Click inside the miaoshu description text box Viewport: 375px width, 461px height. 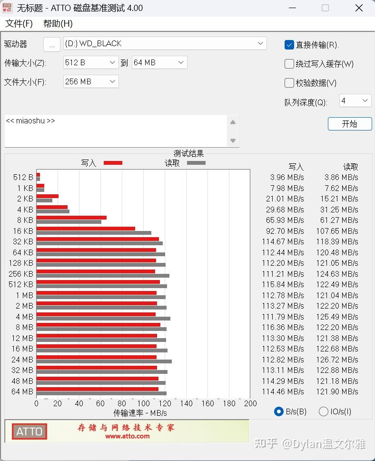[116, 131]
